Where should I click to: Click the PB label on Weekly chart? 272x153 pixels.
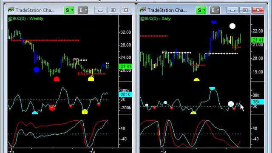click(x=76, y=60)
